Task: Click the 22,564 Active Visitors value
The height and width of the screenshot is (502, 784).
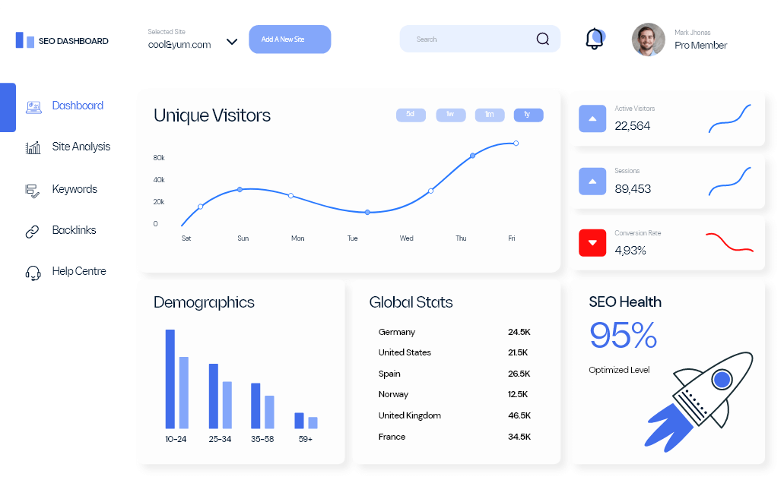Action: [632, 126]
